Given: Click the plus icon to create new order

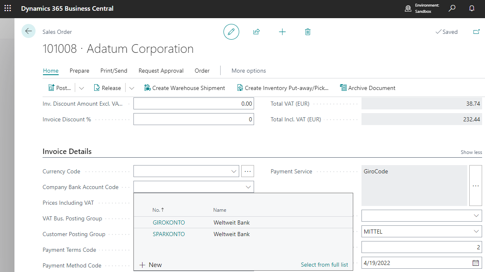Looking at the screenshot, I should tap(282, 32).
